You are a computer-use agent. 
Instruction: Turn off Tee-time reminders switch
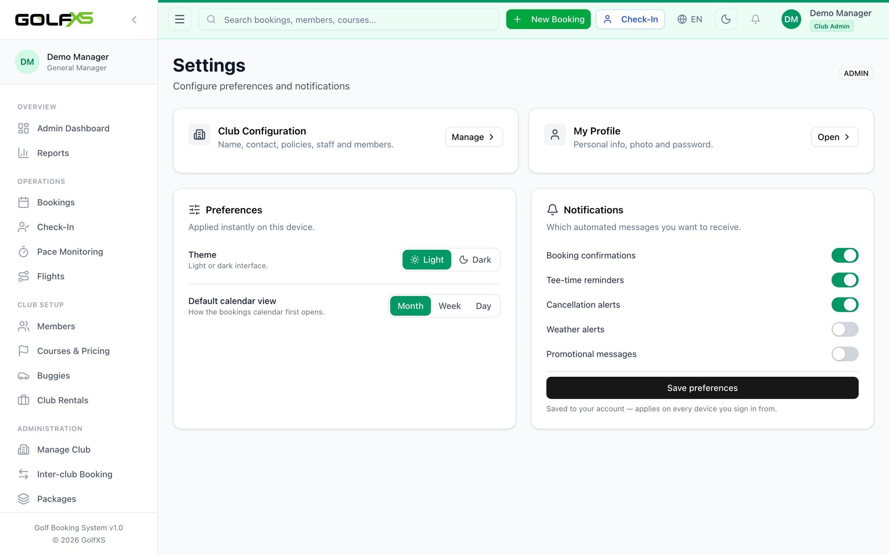845,280
